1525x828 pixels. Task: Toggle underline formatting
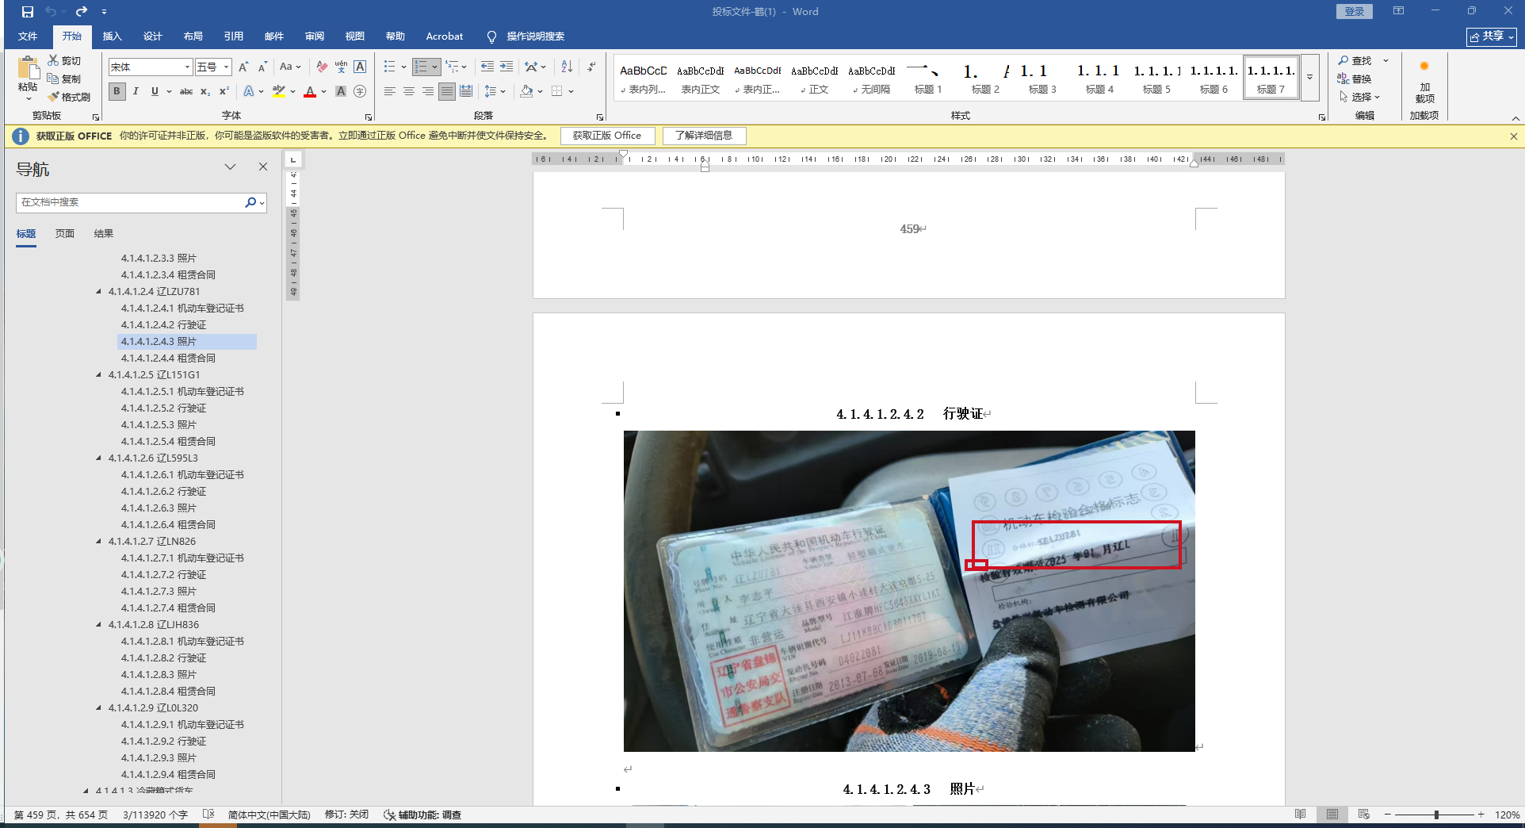point(155,91)
